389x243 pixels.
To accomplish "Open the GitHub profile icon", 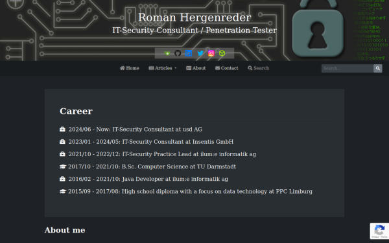I will (x=178, y=53).
